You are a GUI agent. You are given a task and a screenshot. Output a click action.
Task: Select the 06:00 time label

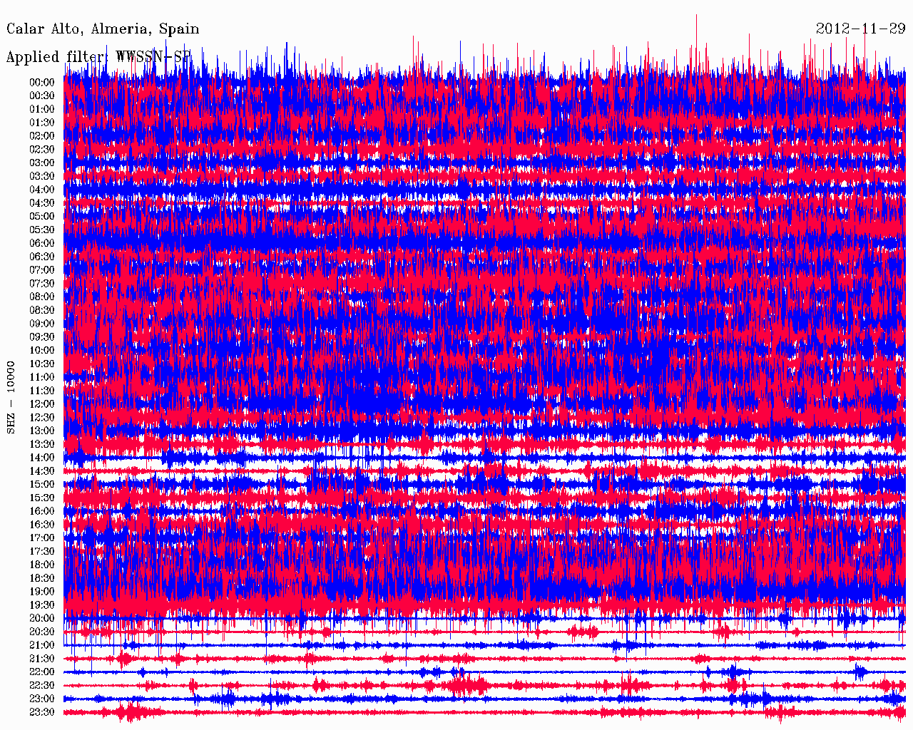42,243
